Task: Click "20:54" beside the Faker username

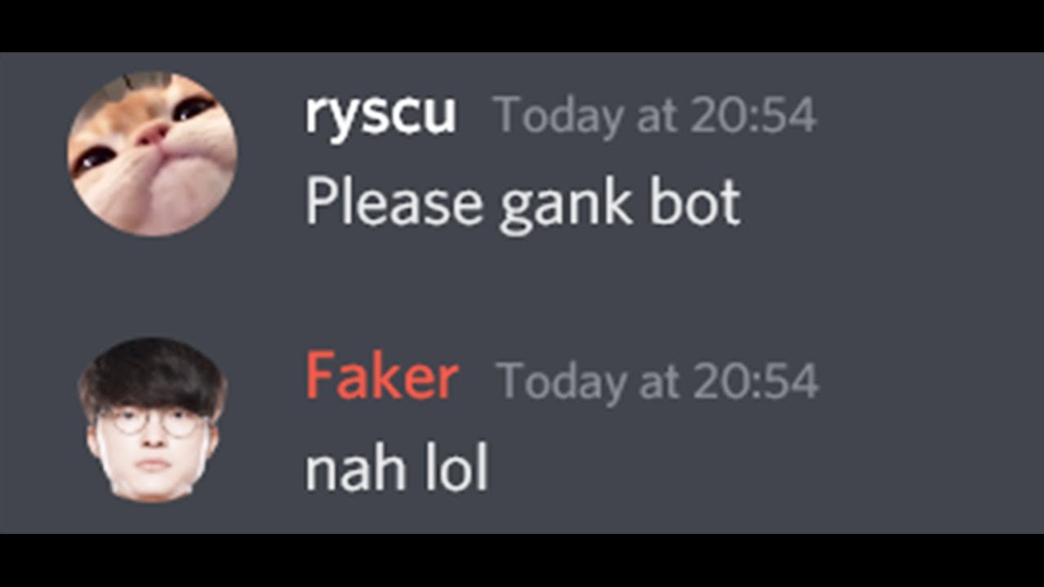Action: coord(756,380)
